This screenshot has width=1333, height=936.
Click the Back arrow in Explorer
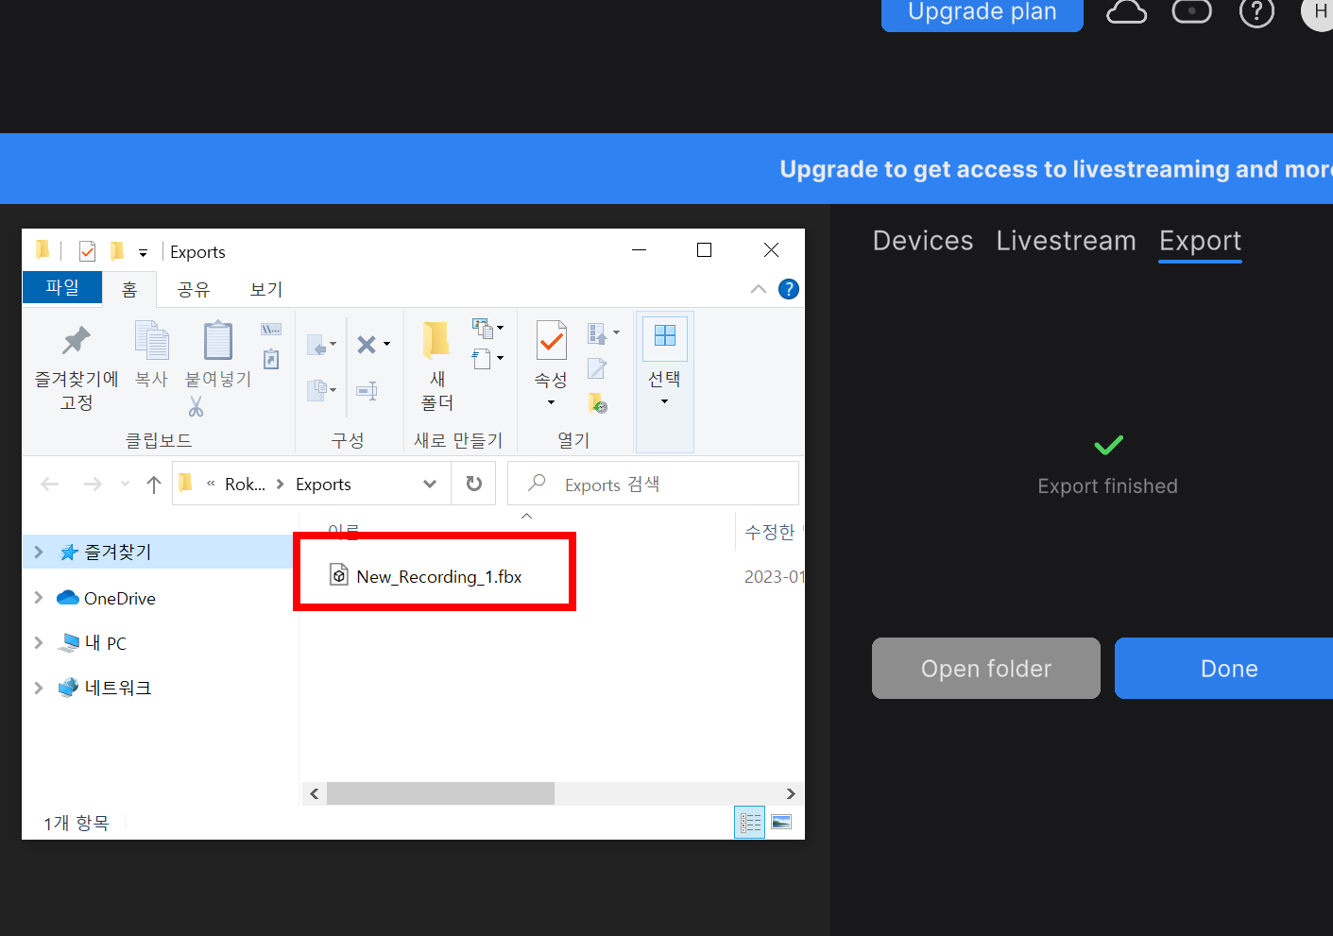[x=50, y=485]
